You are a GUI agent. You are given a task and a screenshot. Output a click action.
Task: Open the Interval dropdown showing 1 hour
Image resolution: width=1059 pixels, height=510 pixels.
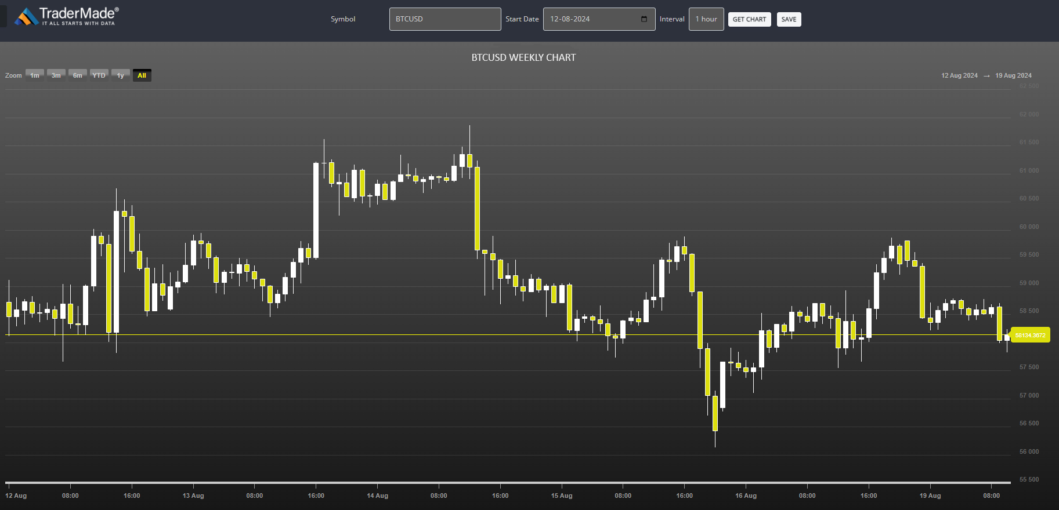pos(706,19)
